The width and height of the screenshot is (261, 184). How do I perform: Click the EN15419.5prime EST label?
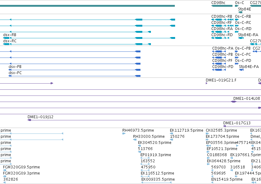pyautogui.click(x=227, y=179)
